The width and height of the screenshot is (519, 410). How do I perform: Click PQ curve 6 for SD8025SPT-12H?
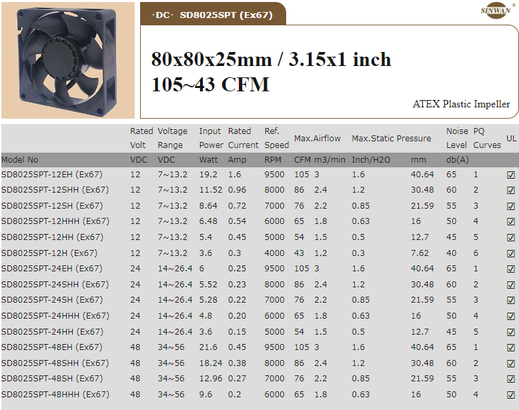coord(476,253)
